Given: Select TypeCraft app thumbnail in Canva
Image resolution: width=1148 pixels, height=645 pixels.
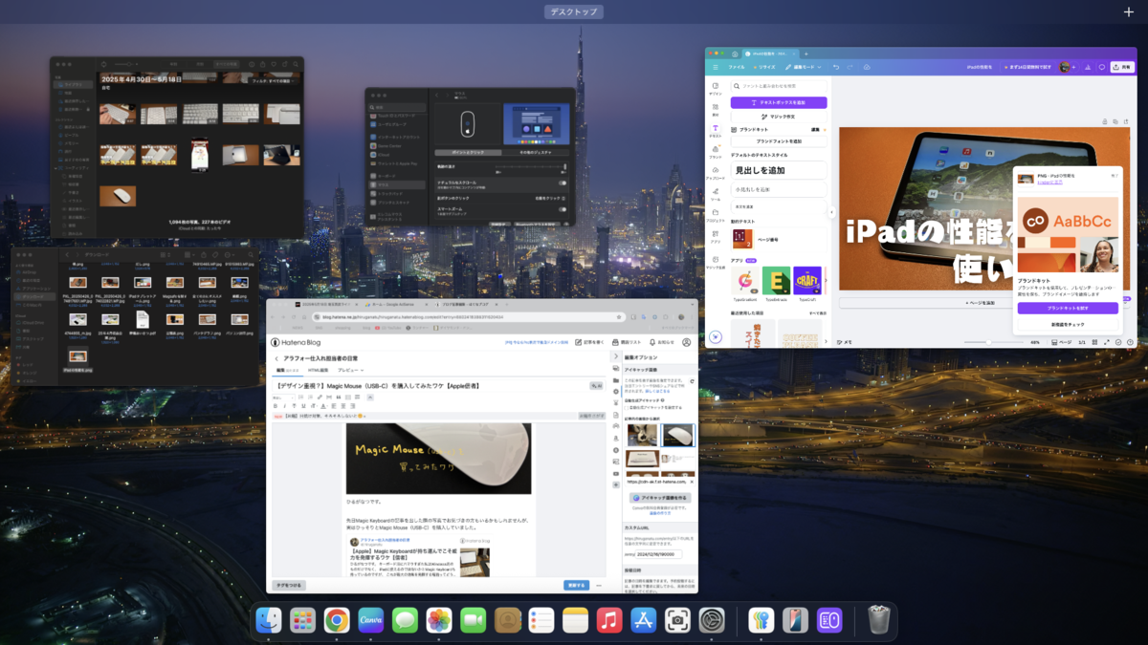Looking at the screenshot, I should [807, 280].
